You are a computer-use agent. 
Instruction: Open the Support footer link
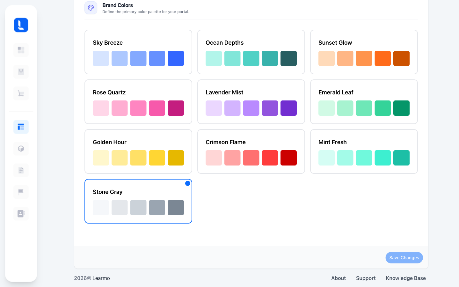coord(366,278)
